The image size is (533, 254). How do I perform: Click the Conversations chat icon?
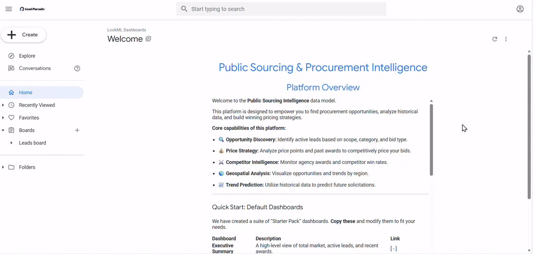pos(12,68)
